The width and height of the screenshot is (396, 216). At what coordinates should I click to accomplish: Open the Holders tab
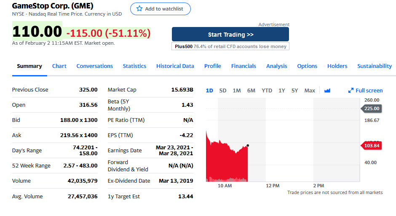click(x=337, y=66)
